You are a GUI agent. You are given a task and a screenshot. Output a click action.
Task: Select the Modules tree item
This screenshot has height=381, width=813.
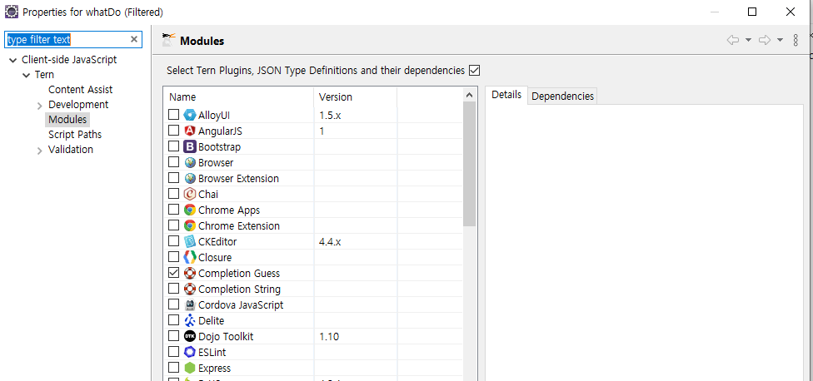67,120
